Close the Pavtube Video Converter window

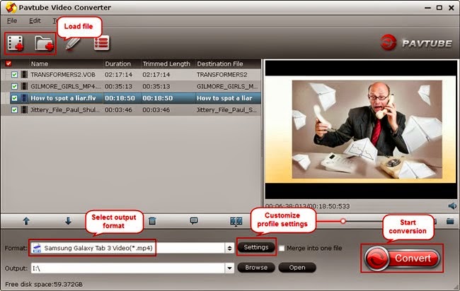point(452,8)
